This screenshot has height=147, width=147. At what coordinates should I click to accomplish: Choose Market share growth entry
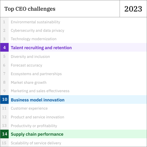click(x=29, y=82)
